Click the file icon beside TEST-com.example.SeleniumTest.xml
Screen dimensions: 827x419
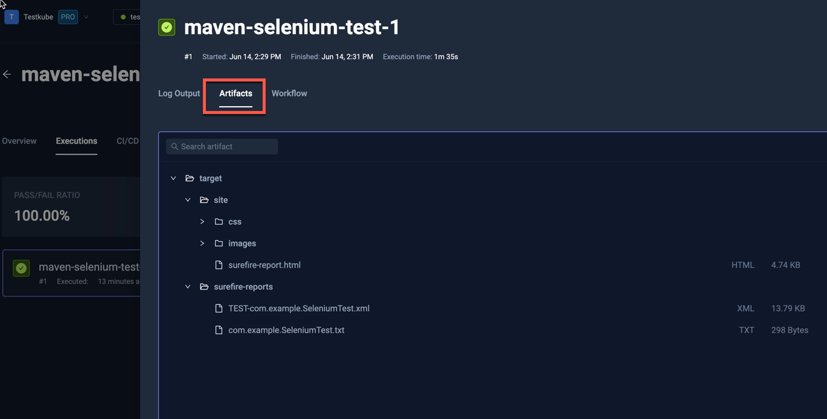219,308
